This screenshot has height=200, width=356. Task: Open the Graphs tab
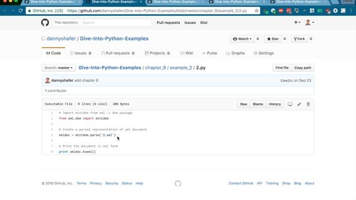pos(235,53)
